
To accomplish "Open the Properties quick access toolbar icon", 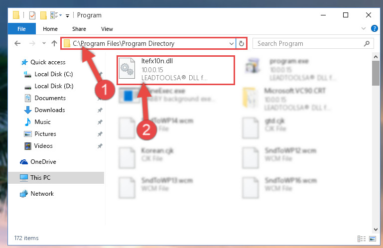I will 32,15.
